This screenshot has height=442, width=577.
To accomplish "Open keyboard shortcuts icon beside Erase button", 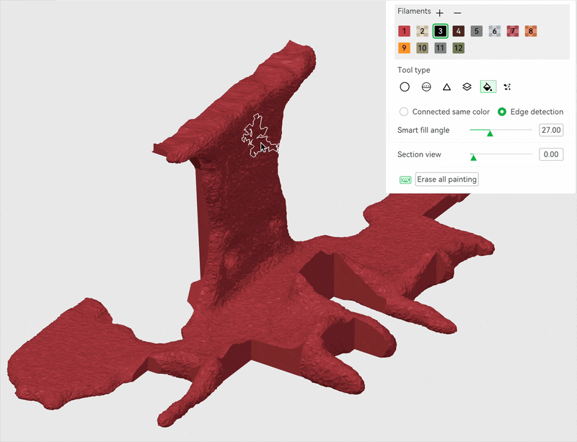I will pos(405,180).
